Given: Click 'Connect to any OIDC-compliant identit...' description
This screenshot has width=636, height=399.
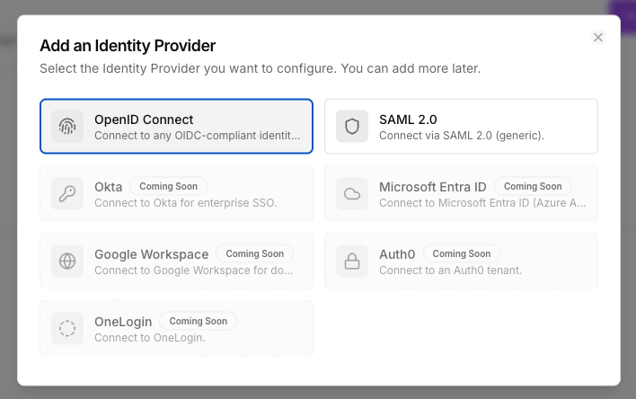Looking at the screenshot, I should point(198,136).
